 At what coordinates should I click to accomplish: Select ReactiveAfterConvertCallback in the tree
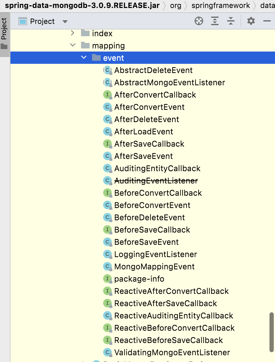[171, 291]
